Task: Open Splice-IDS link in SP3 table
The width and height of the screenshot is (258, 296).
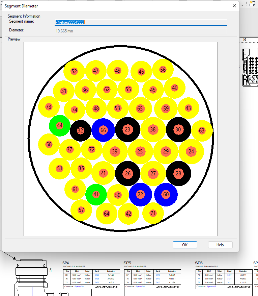Action: pos(212,287)
